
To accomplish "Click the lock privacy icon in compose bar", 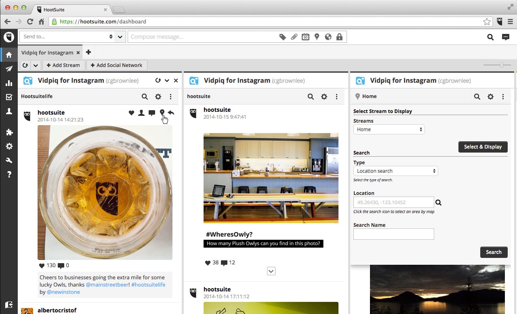I will coord(339,37).
